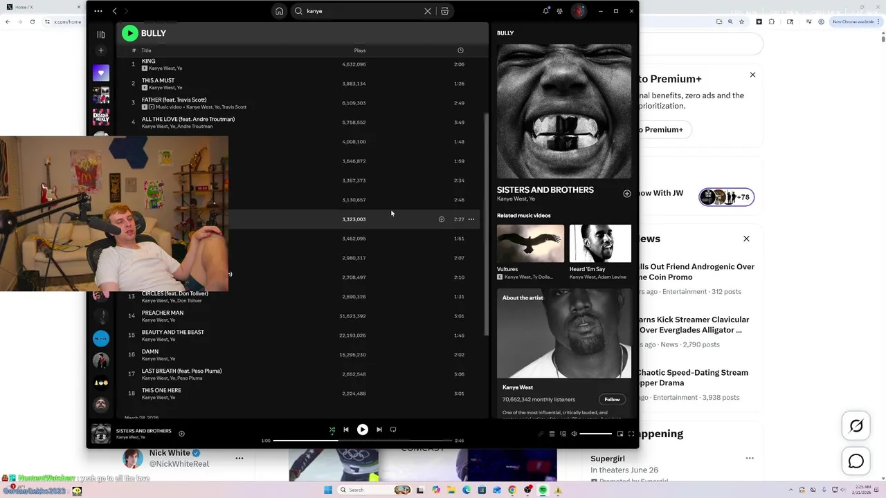Add SISTERS AND BROTHERS to library from sidebar panel
The image size is (886, 498).
(x=627, y=194)
